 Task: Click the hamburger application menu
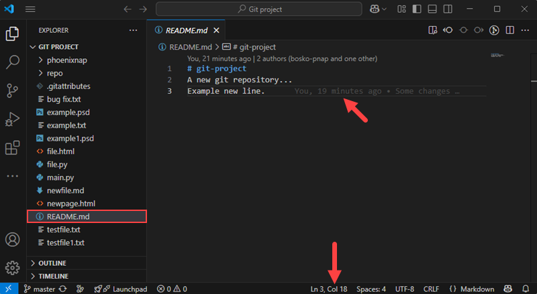pyautogui.click(x=30, y=9)
